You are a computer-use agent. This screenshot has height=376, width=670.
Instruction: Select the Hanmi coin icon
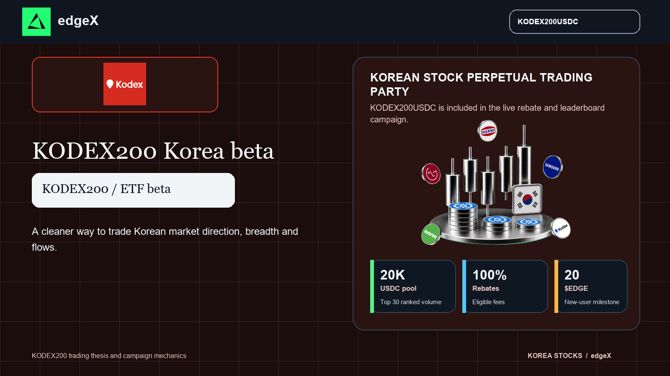click(x=488, y=131)
